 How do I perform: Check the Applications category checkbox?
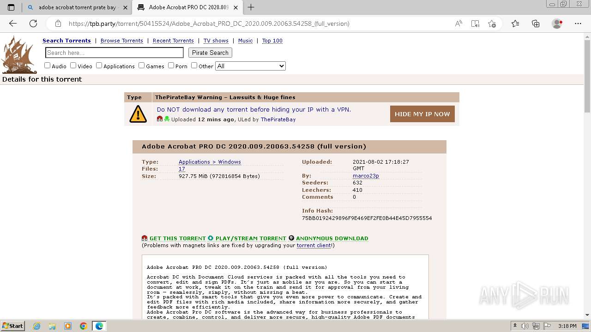pyautogui.click(x=99, y=65)
